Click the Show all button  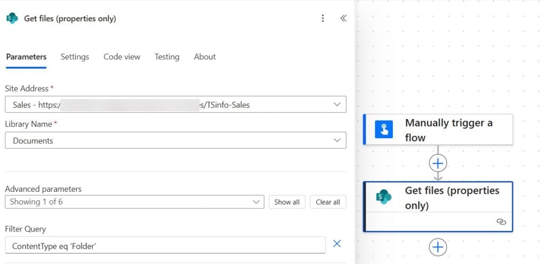[287, 202]
